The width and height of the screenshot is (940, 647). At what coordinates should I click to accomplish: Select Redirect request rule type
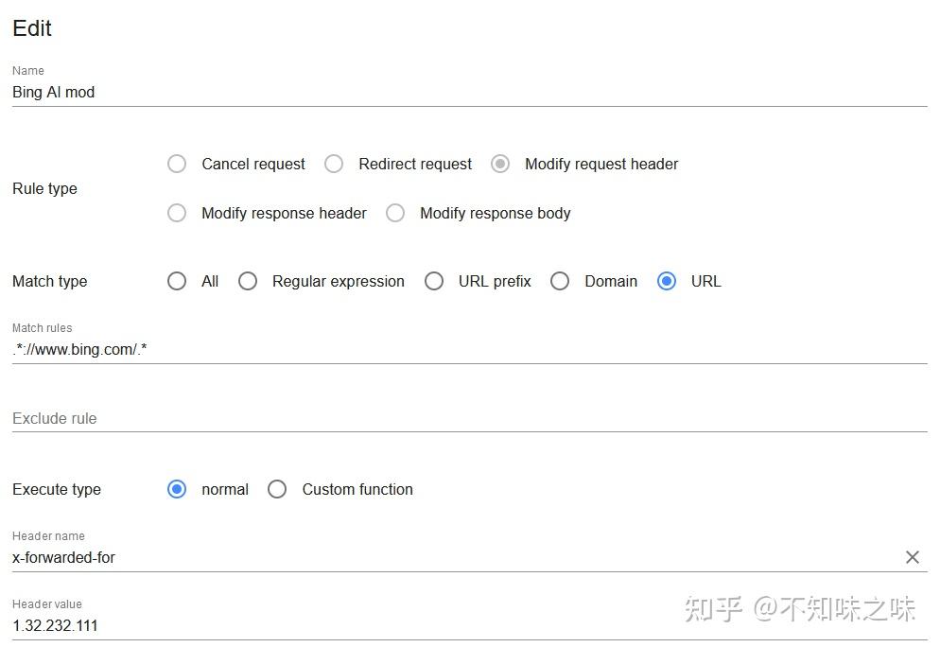(x=334, y=164)
